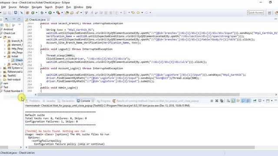Click the Open Type icon in toolbar
Image resolution: width=278 pixels, height=156 pixels.
coord(67,13)
